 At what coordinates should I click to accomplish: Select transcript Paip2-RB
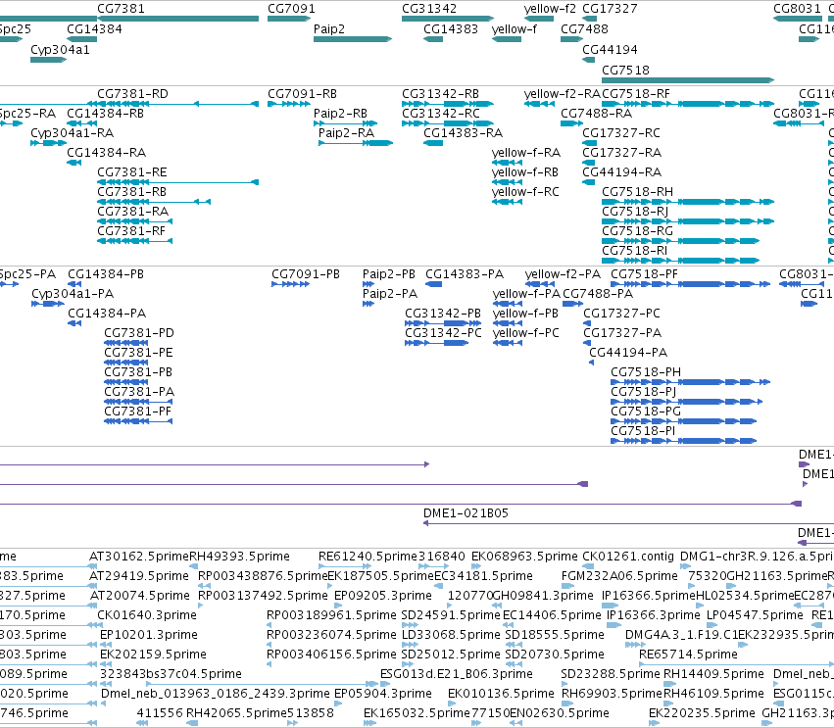pyautogui.click(x=340, y=114)
